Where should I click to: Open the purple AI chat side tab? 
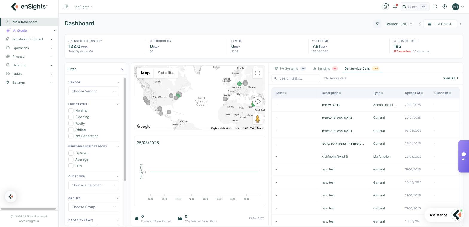click(x=463, y=156)
